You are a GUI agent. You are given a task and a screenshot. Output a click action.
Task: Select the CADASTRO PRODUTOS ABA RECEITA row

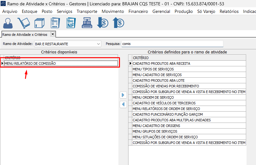(188, 63)
